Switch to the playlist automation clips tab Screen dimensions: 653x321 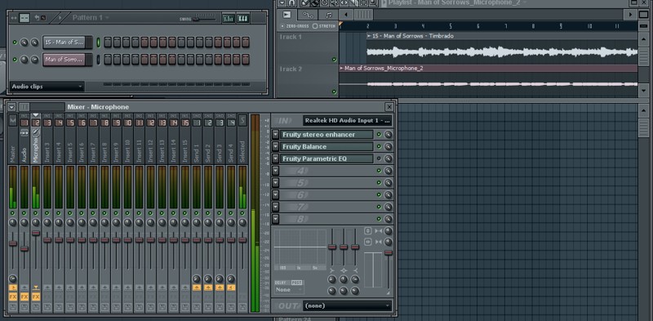coord(308,15)
